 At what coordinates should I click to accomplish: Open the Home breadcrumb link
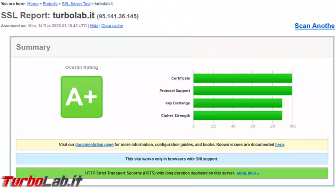pyautogui.click(x=33, y=4)
